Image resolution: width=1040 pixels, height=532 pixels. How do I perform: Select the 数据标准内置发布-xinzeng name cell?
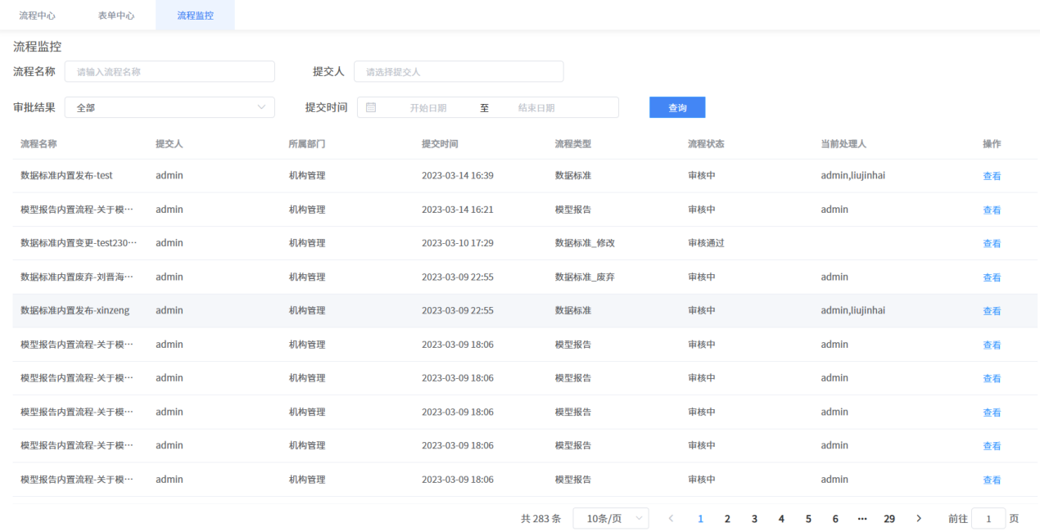point(75,310)
